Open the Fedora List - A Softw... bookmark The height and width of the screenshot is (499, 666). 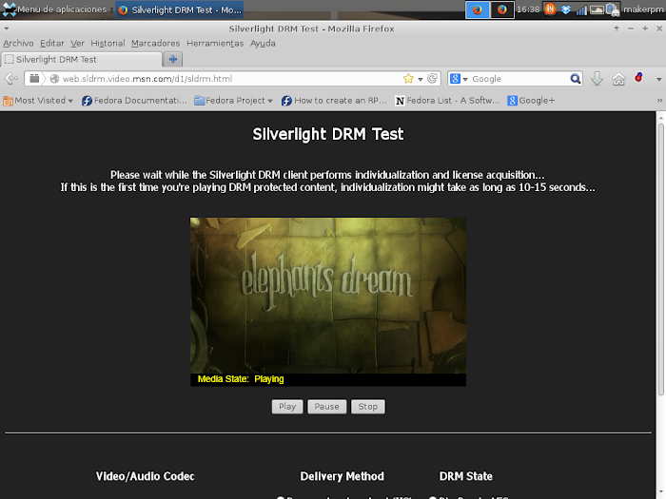[447, 101]
